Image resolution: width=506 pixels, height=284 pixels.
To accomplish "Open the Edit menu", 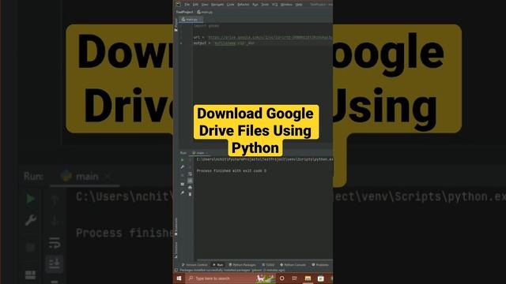I will 195,5.
